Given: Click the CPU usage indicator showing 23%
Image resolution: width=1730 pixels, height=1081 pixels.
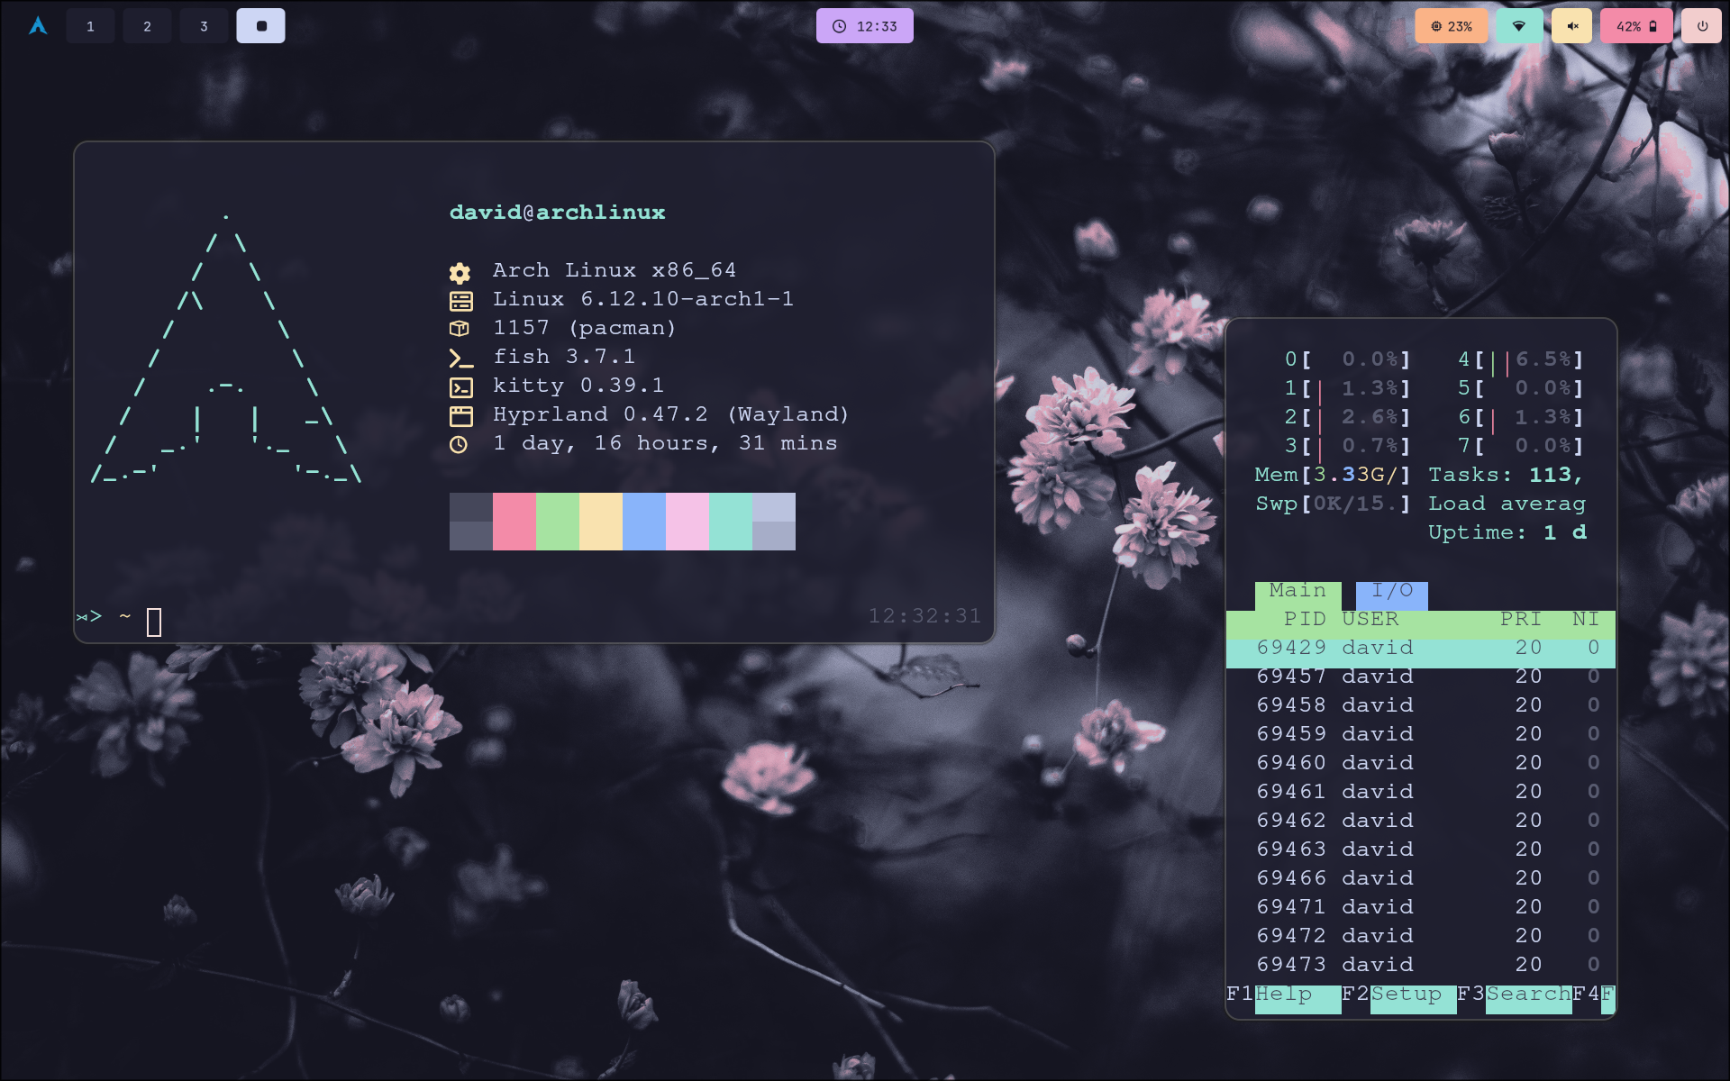Looking at the screenshot, I should tap(1452, 25).
